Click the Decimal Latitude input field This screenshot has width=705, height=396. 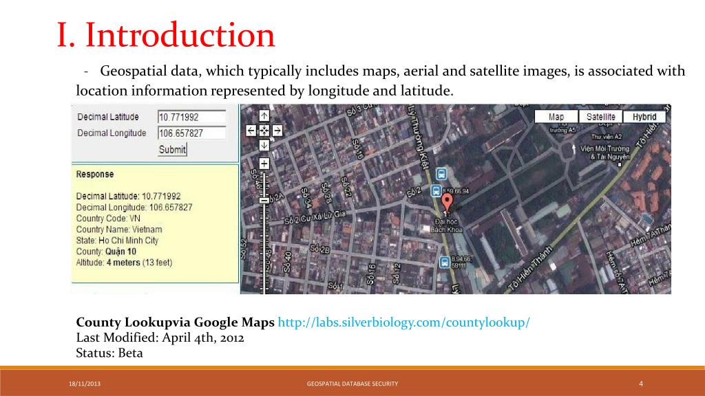click(192, 117)
